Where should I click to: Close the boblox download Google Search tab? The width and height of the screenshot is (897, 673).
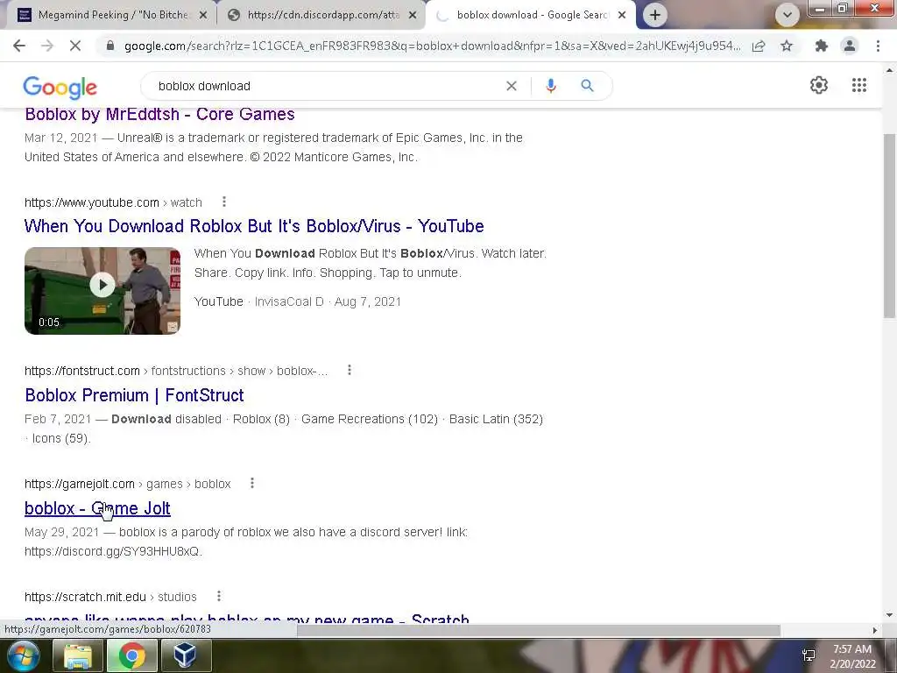pyautogui.click(x=622, y=16)
